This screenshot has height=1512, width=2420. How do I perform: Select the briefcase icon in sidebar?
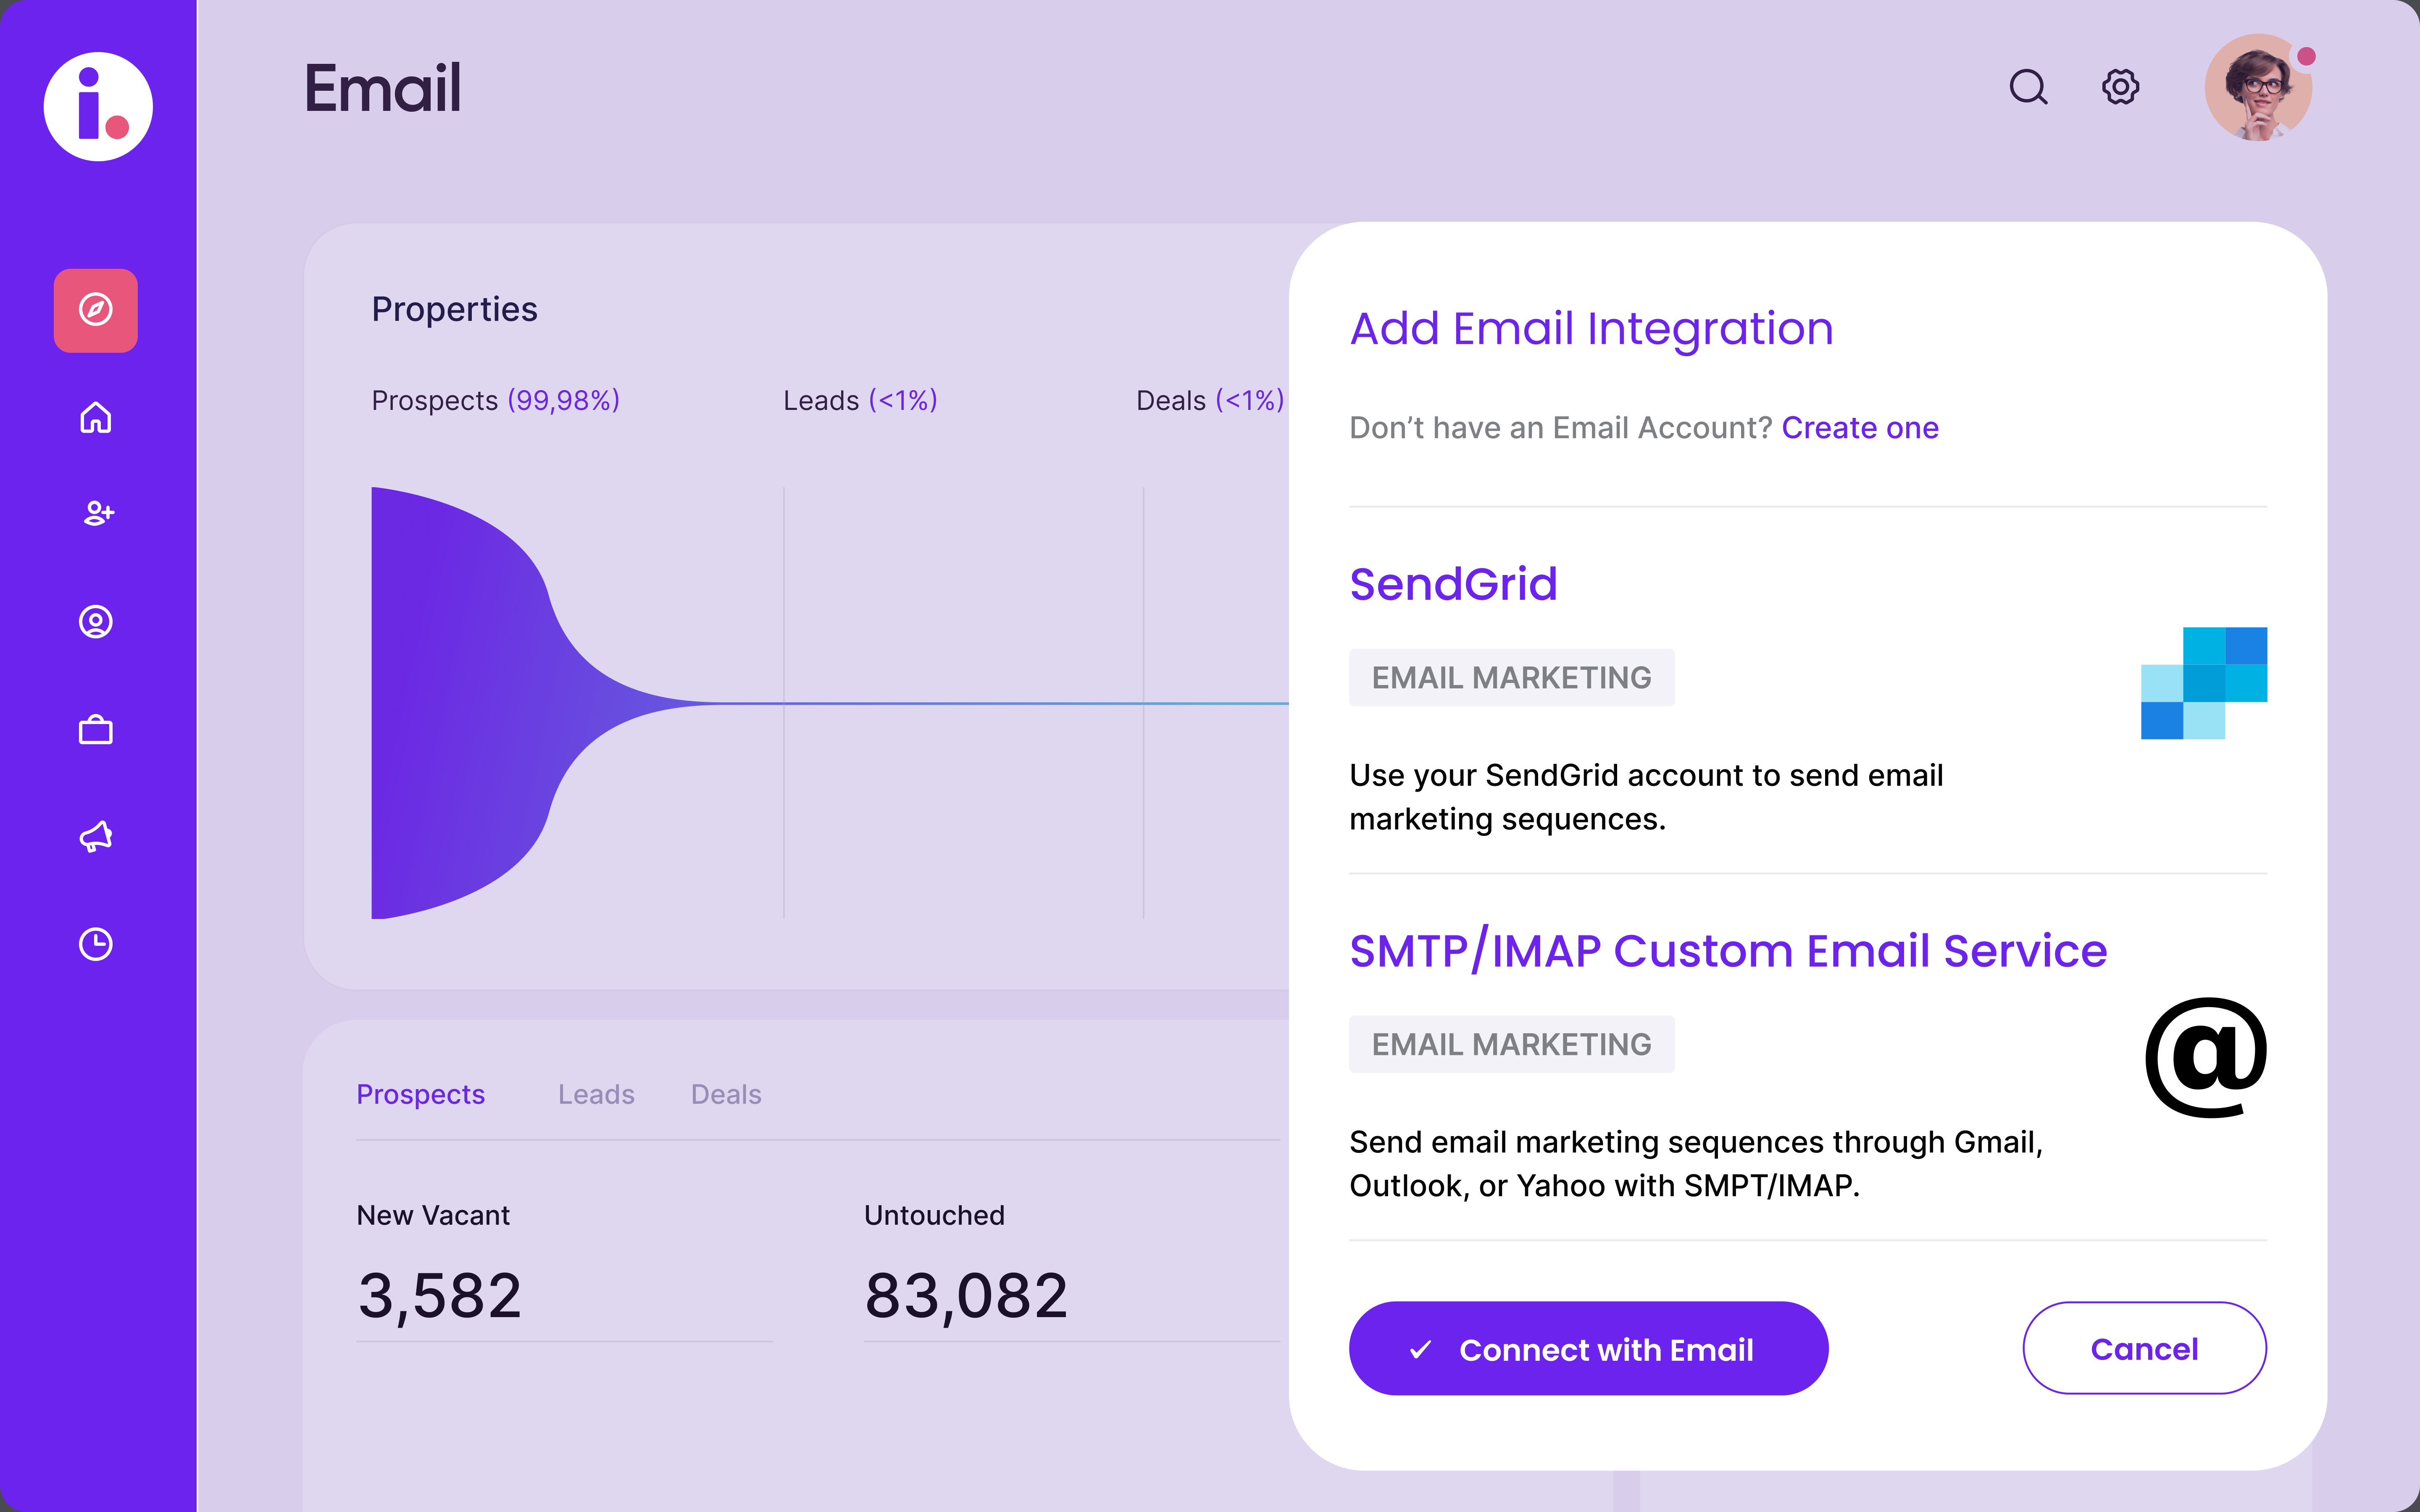pos(96,730)
